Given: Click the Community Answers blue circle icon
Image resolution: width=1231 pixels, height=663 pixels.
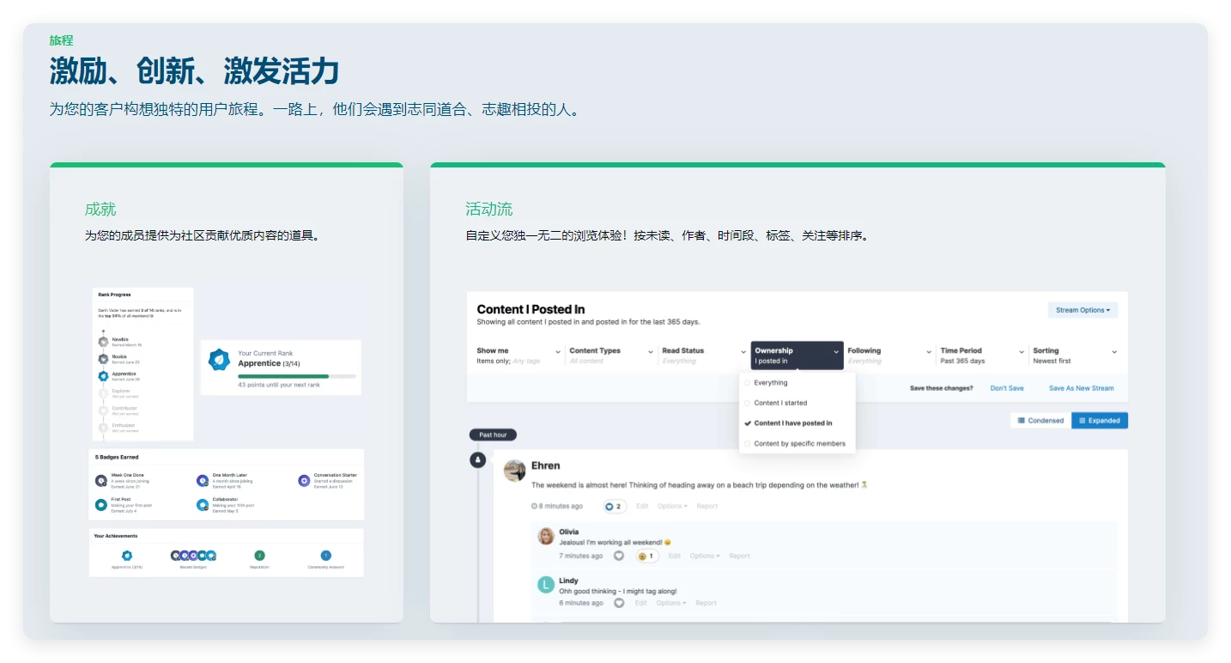Looking at the screenshot, I should [x=325, y=556].
